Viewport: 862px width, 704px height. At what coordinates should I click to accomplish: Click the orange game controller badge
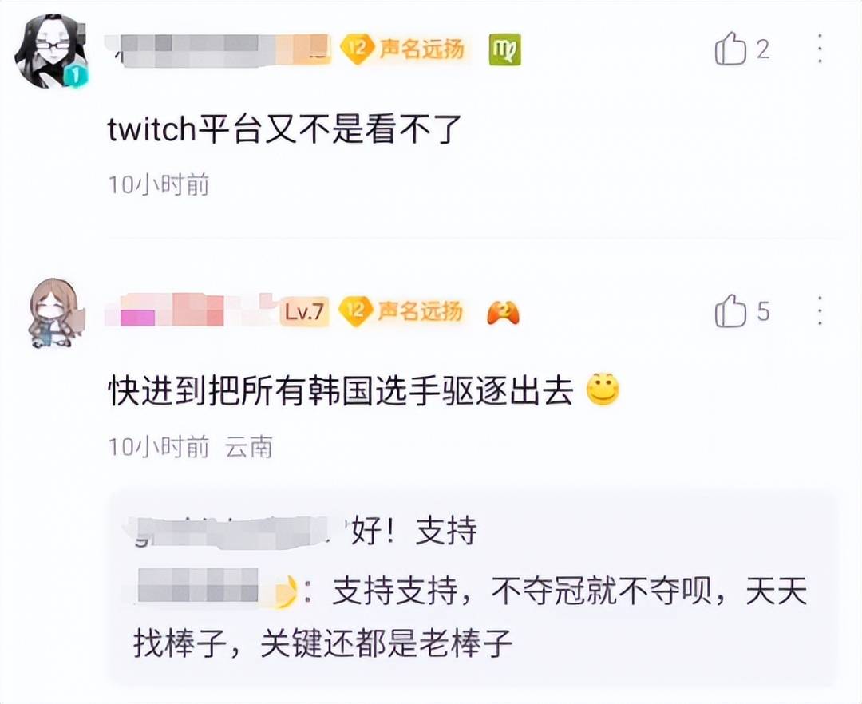pyautogui.click(x=503, y=313)
